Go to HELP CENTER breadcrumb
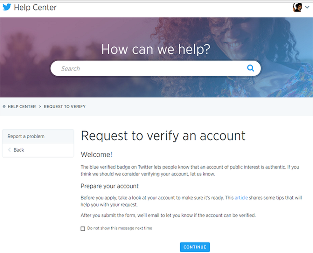The height and width of the screenshot is (253, 313). pos(22,106)
